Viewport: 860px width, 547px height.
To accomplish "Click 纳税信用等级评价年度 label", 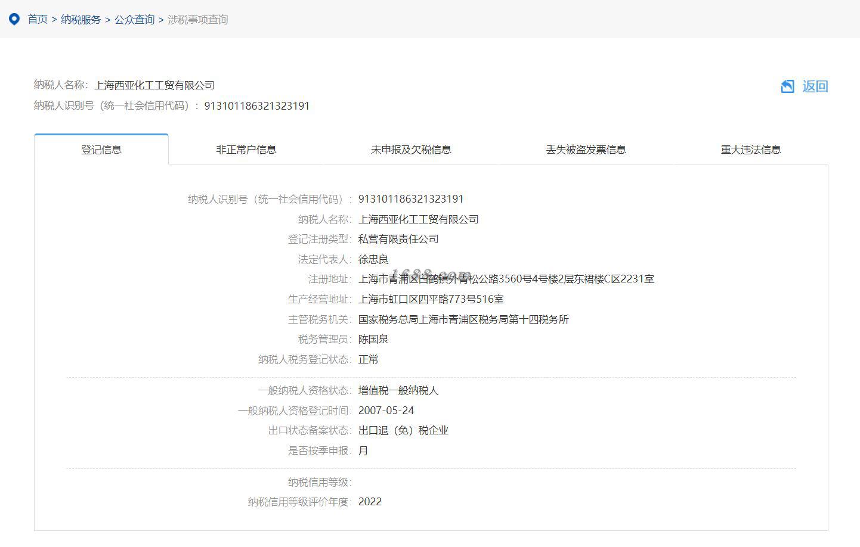I will (x=300, y=502).
